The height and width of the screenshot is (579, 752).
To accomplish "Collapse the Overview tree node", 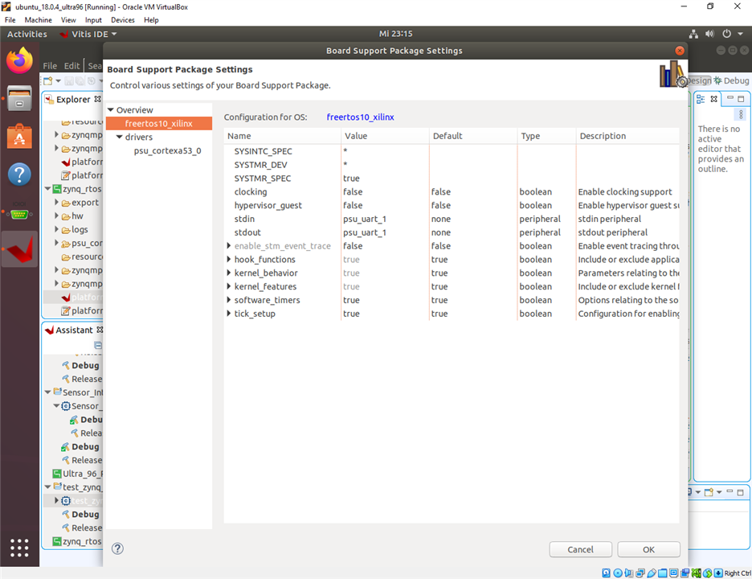I will (111, 109).
